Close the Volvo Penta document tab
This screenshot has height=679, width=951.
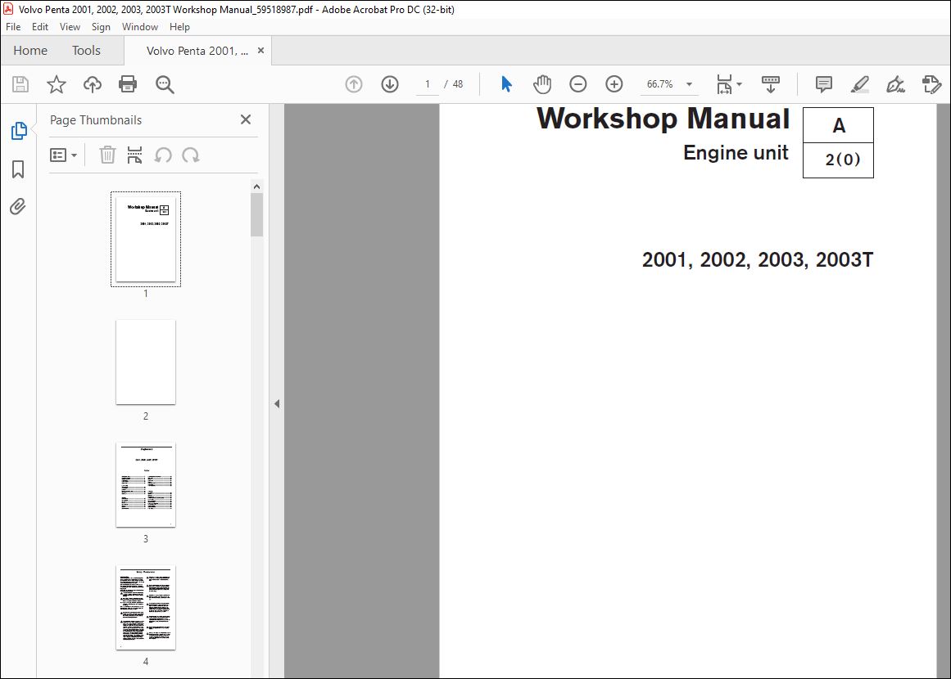click(260, 50)
